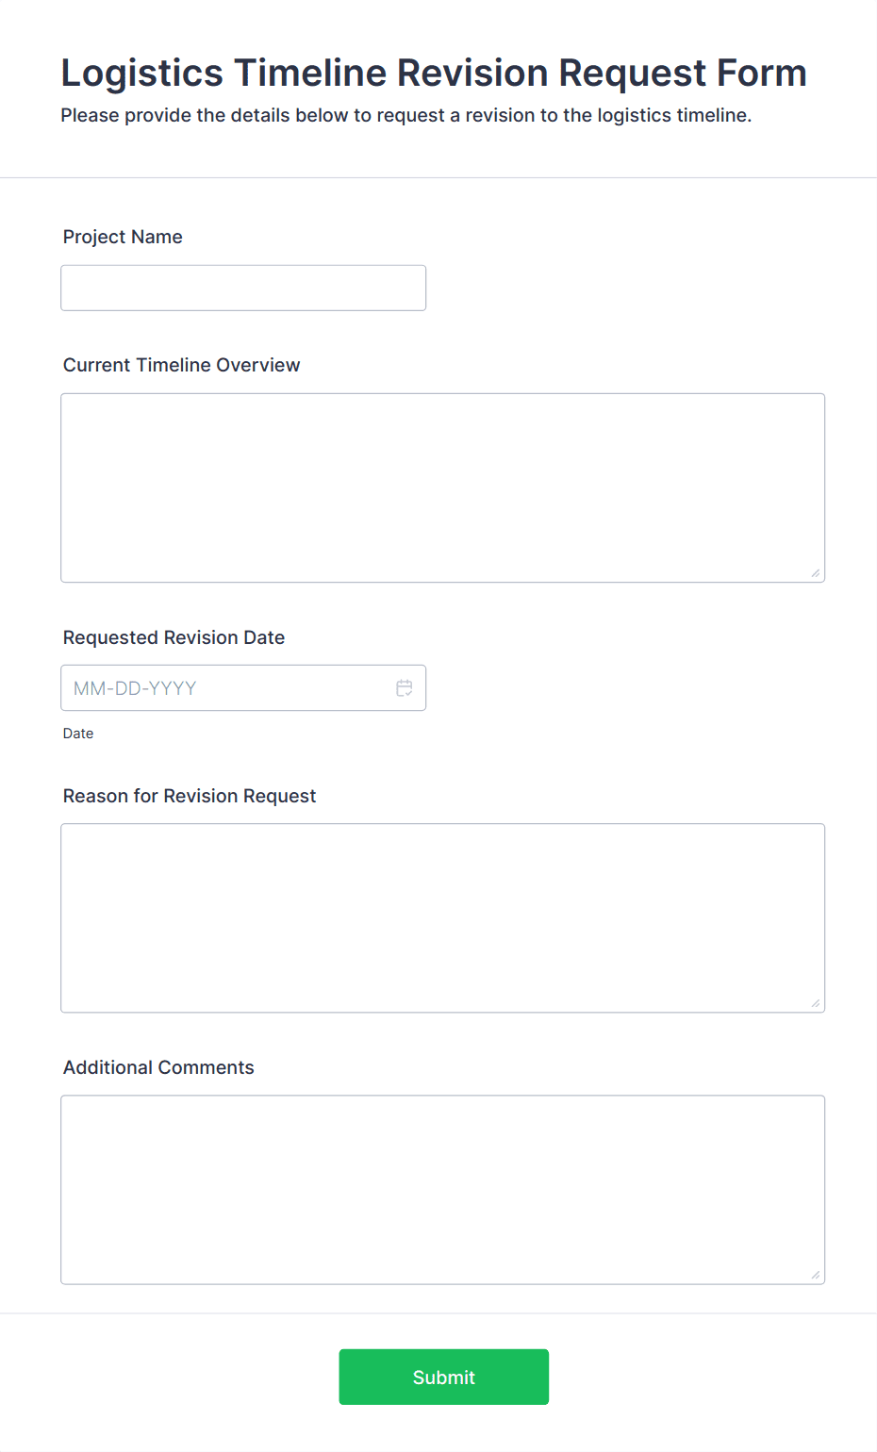Focus the Current Timeline Overview textarea
The height and width of the screenshot is (1452, 877).
(x=442, y=487)
